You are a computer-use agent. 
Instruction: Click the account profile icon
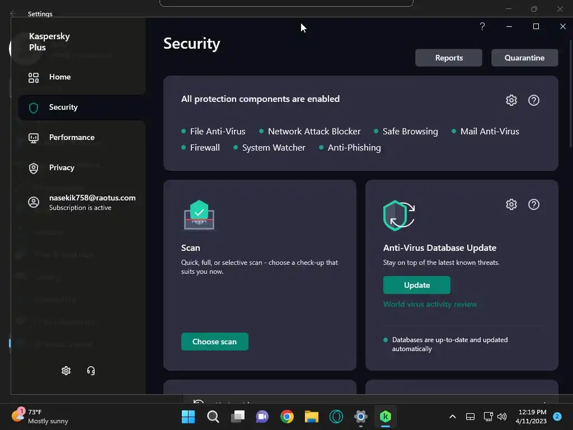[x=34, y=202]
